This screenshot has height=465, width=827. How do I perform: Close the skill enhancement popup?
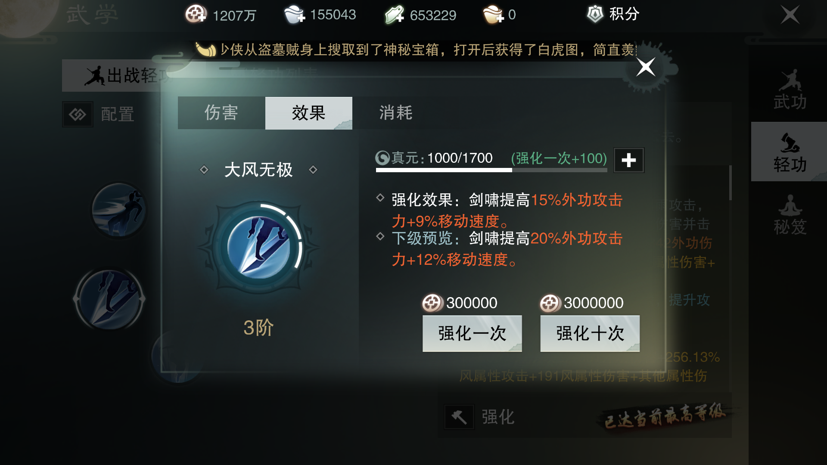coord(646,67)
